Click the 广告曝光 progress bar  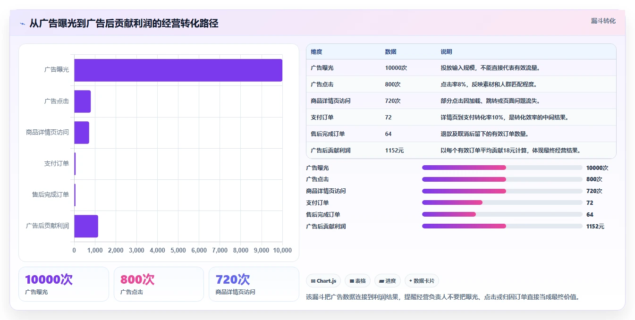502,168
